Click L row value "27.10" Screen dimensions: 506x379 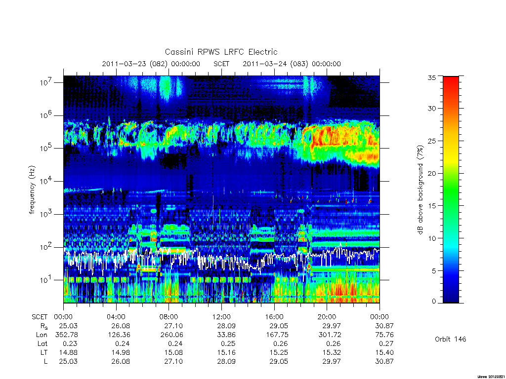[x=173, y=362]
